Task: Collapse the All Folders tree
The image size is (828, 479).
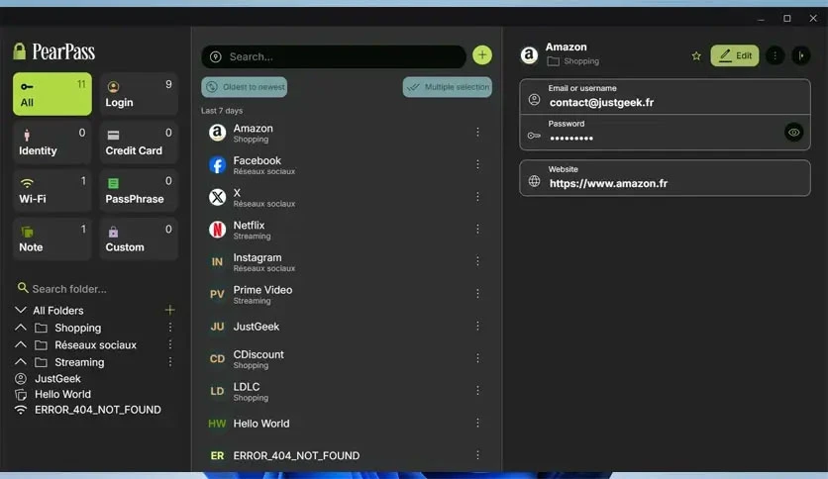Action: coord(21,310)
